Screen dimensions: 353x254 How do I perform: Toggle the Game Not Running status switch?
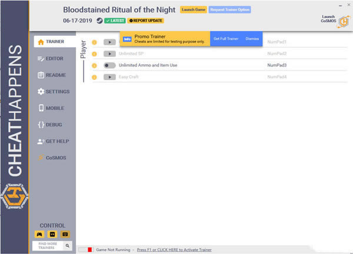86,249
